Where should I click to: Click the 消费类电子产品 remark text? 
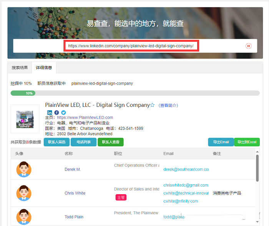(227, 193)
